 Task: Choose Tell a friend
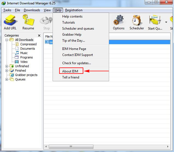(81, 77)
